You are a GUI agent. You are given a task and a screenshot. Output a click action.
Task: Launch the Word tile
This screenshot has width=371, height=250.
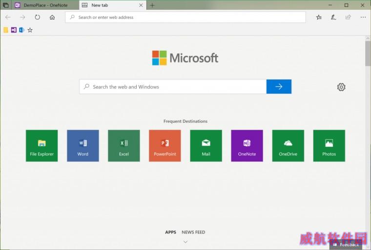pos(83,146)
